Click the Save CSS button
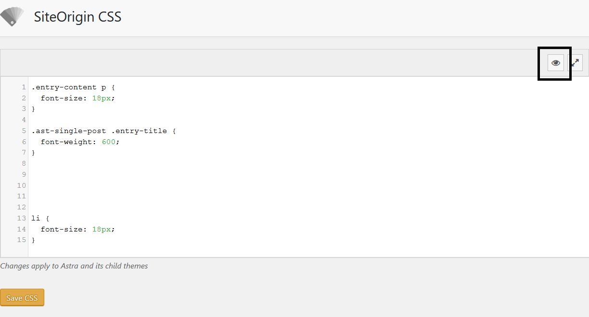589x317 pixels. click(x=22, y=297)
